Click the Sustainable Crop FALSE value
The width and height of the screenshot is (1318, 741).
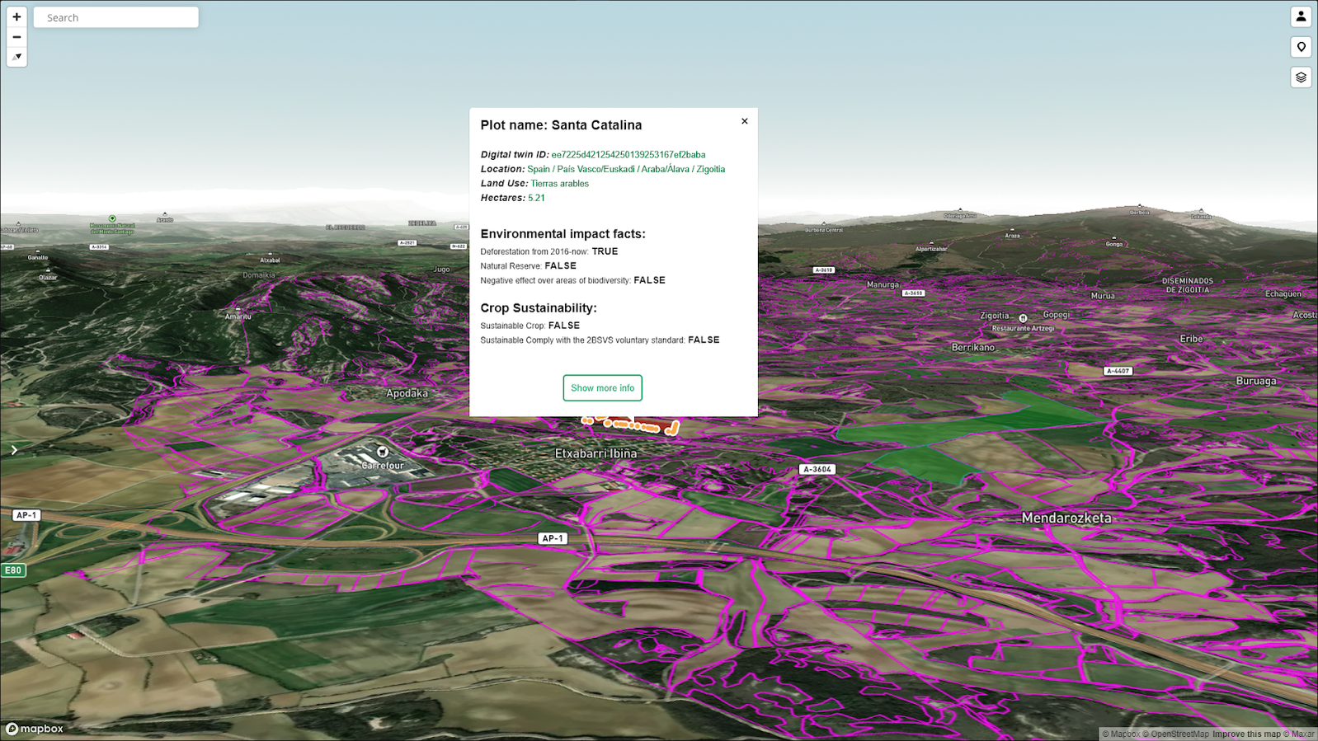(564, 326)
